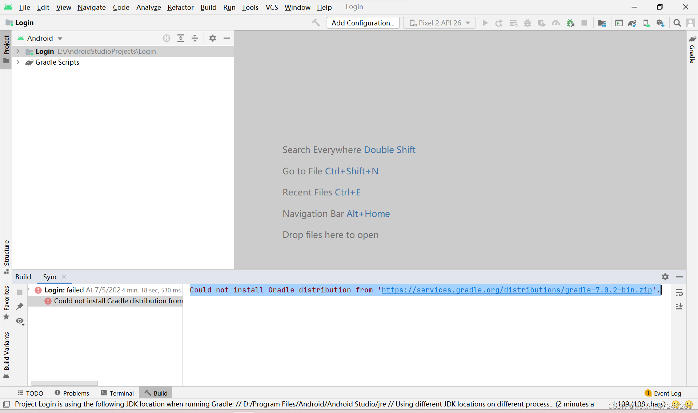Expand the Gradle Scripts node
This screenshot has height=413, width=698.
click(x=18, y=62)
